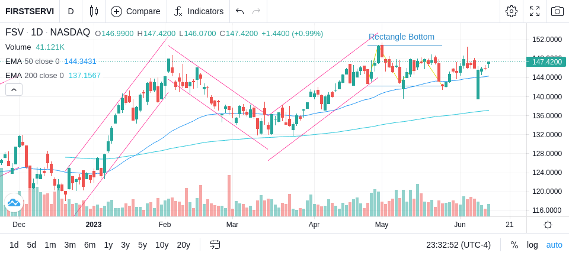Select the EMA 50 close legend entry

[x=51, y=61]
